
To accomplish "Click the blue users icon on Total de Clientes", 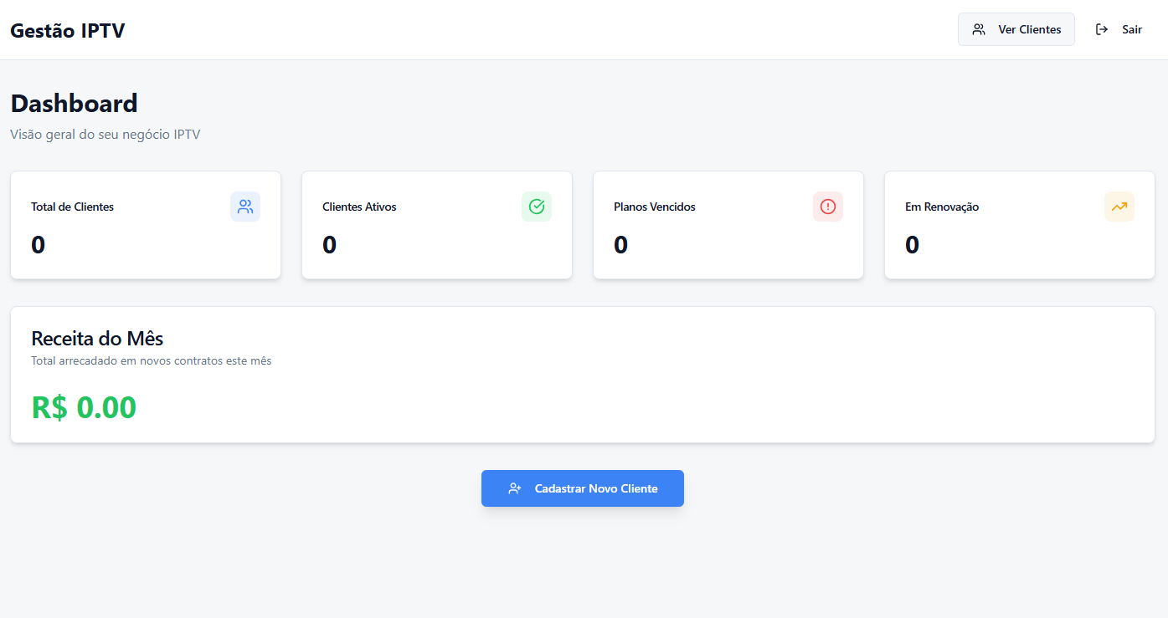I will (245, 207).
